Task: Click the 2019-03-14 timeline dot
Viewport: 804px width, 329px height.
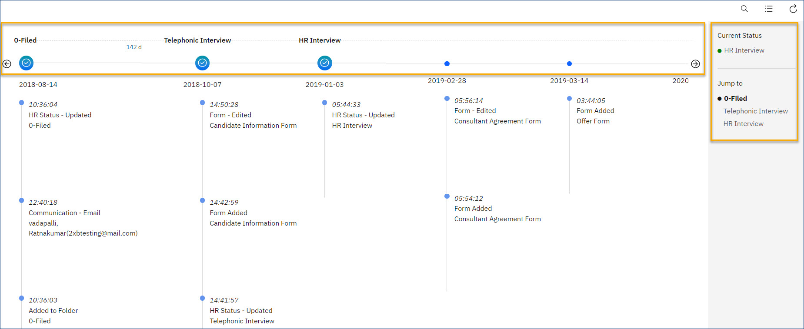Action: coord(569,64)
